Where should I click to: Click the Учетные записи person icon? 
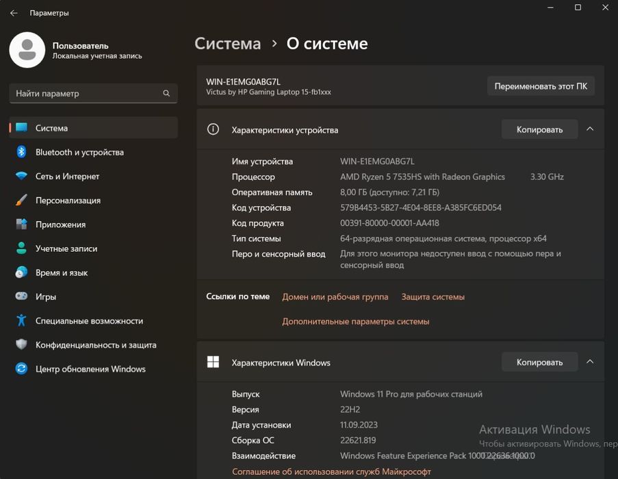click(21, 248)
